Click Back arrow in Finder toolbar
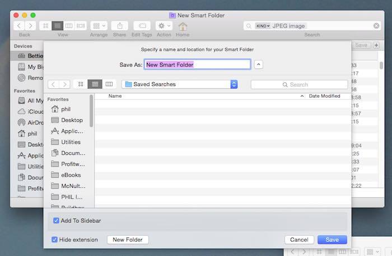 [x=19, y=26]
